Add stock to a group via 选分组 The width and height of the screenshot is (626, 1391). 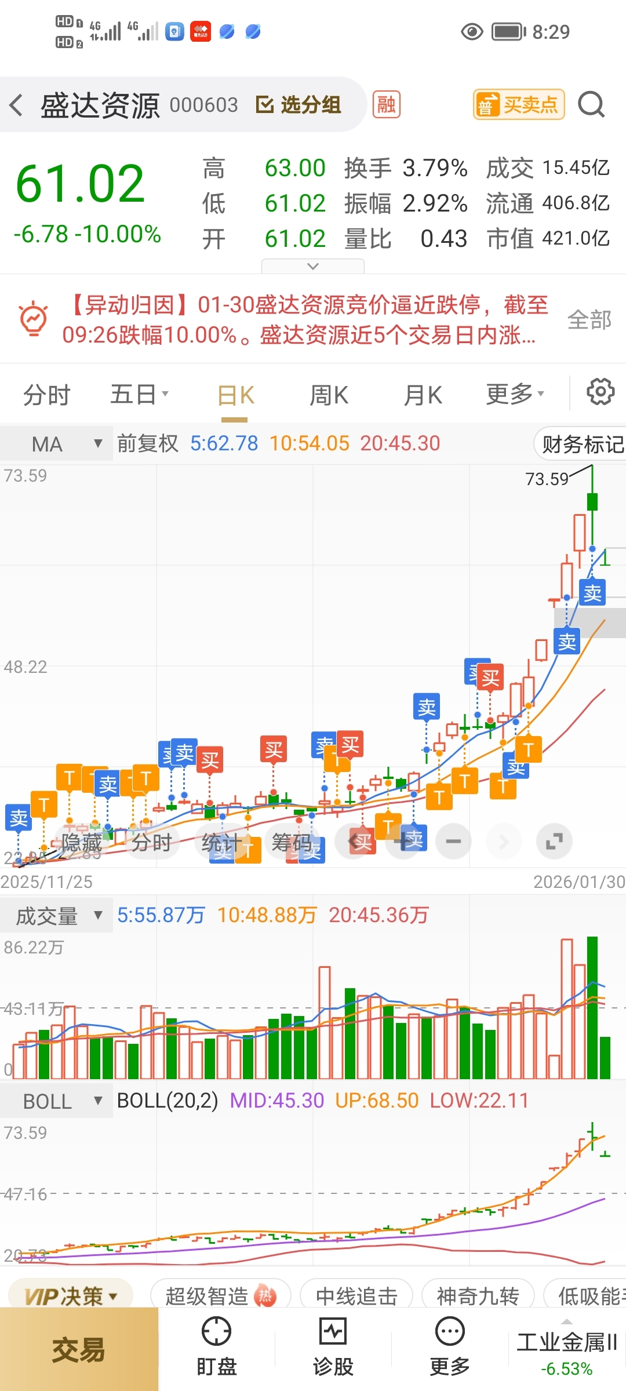pos(299,105)
